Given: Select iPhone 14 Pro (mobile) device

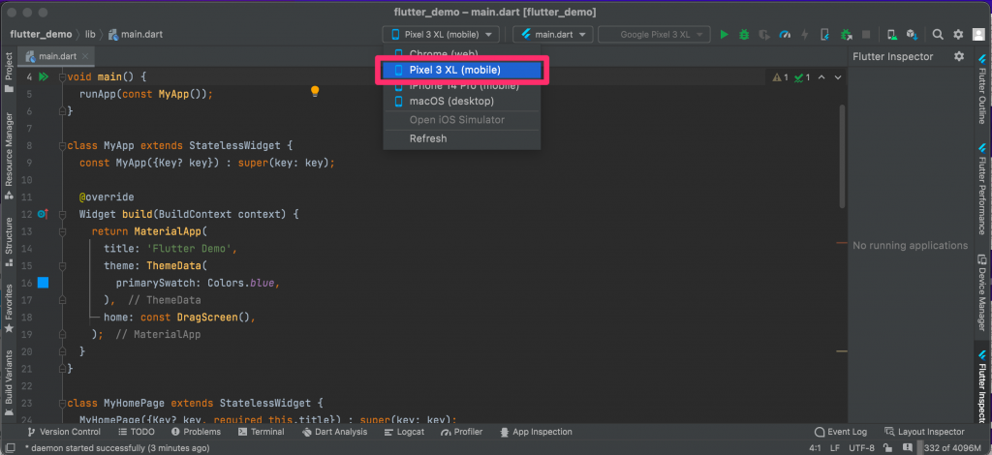Looking at the screenshot, I should click(x=461, y=86).
